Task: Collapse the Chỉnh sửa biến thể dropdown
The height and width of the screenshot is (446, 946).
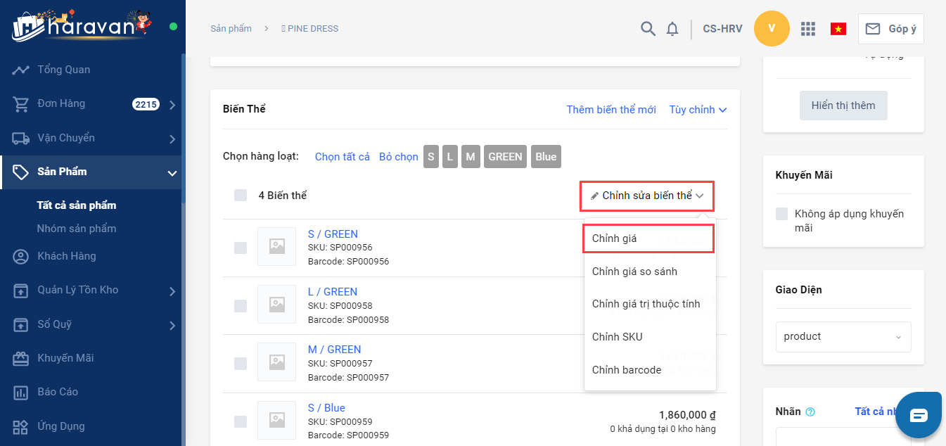Action: click(x=646, y=196)
